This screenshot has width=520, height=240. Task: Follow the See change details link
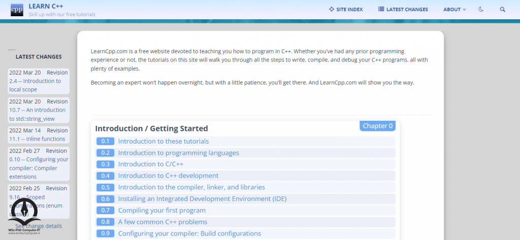click(x=39, y=226)
